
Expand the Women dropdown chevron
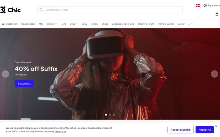click(57, 24)
